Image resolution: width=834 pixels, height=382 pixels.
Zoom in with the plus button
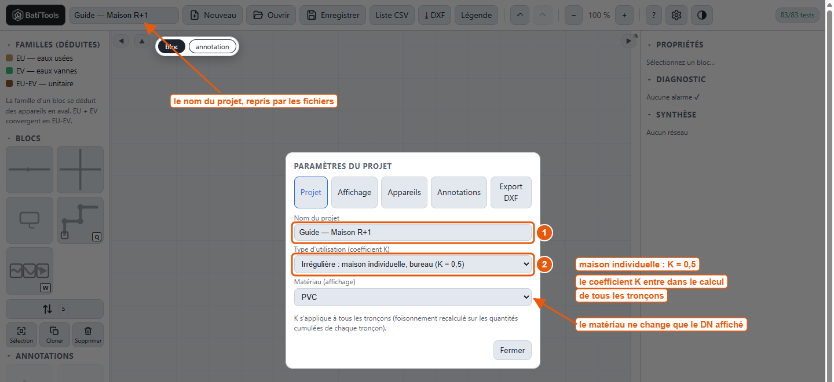624,15
